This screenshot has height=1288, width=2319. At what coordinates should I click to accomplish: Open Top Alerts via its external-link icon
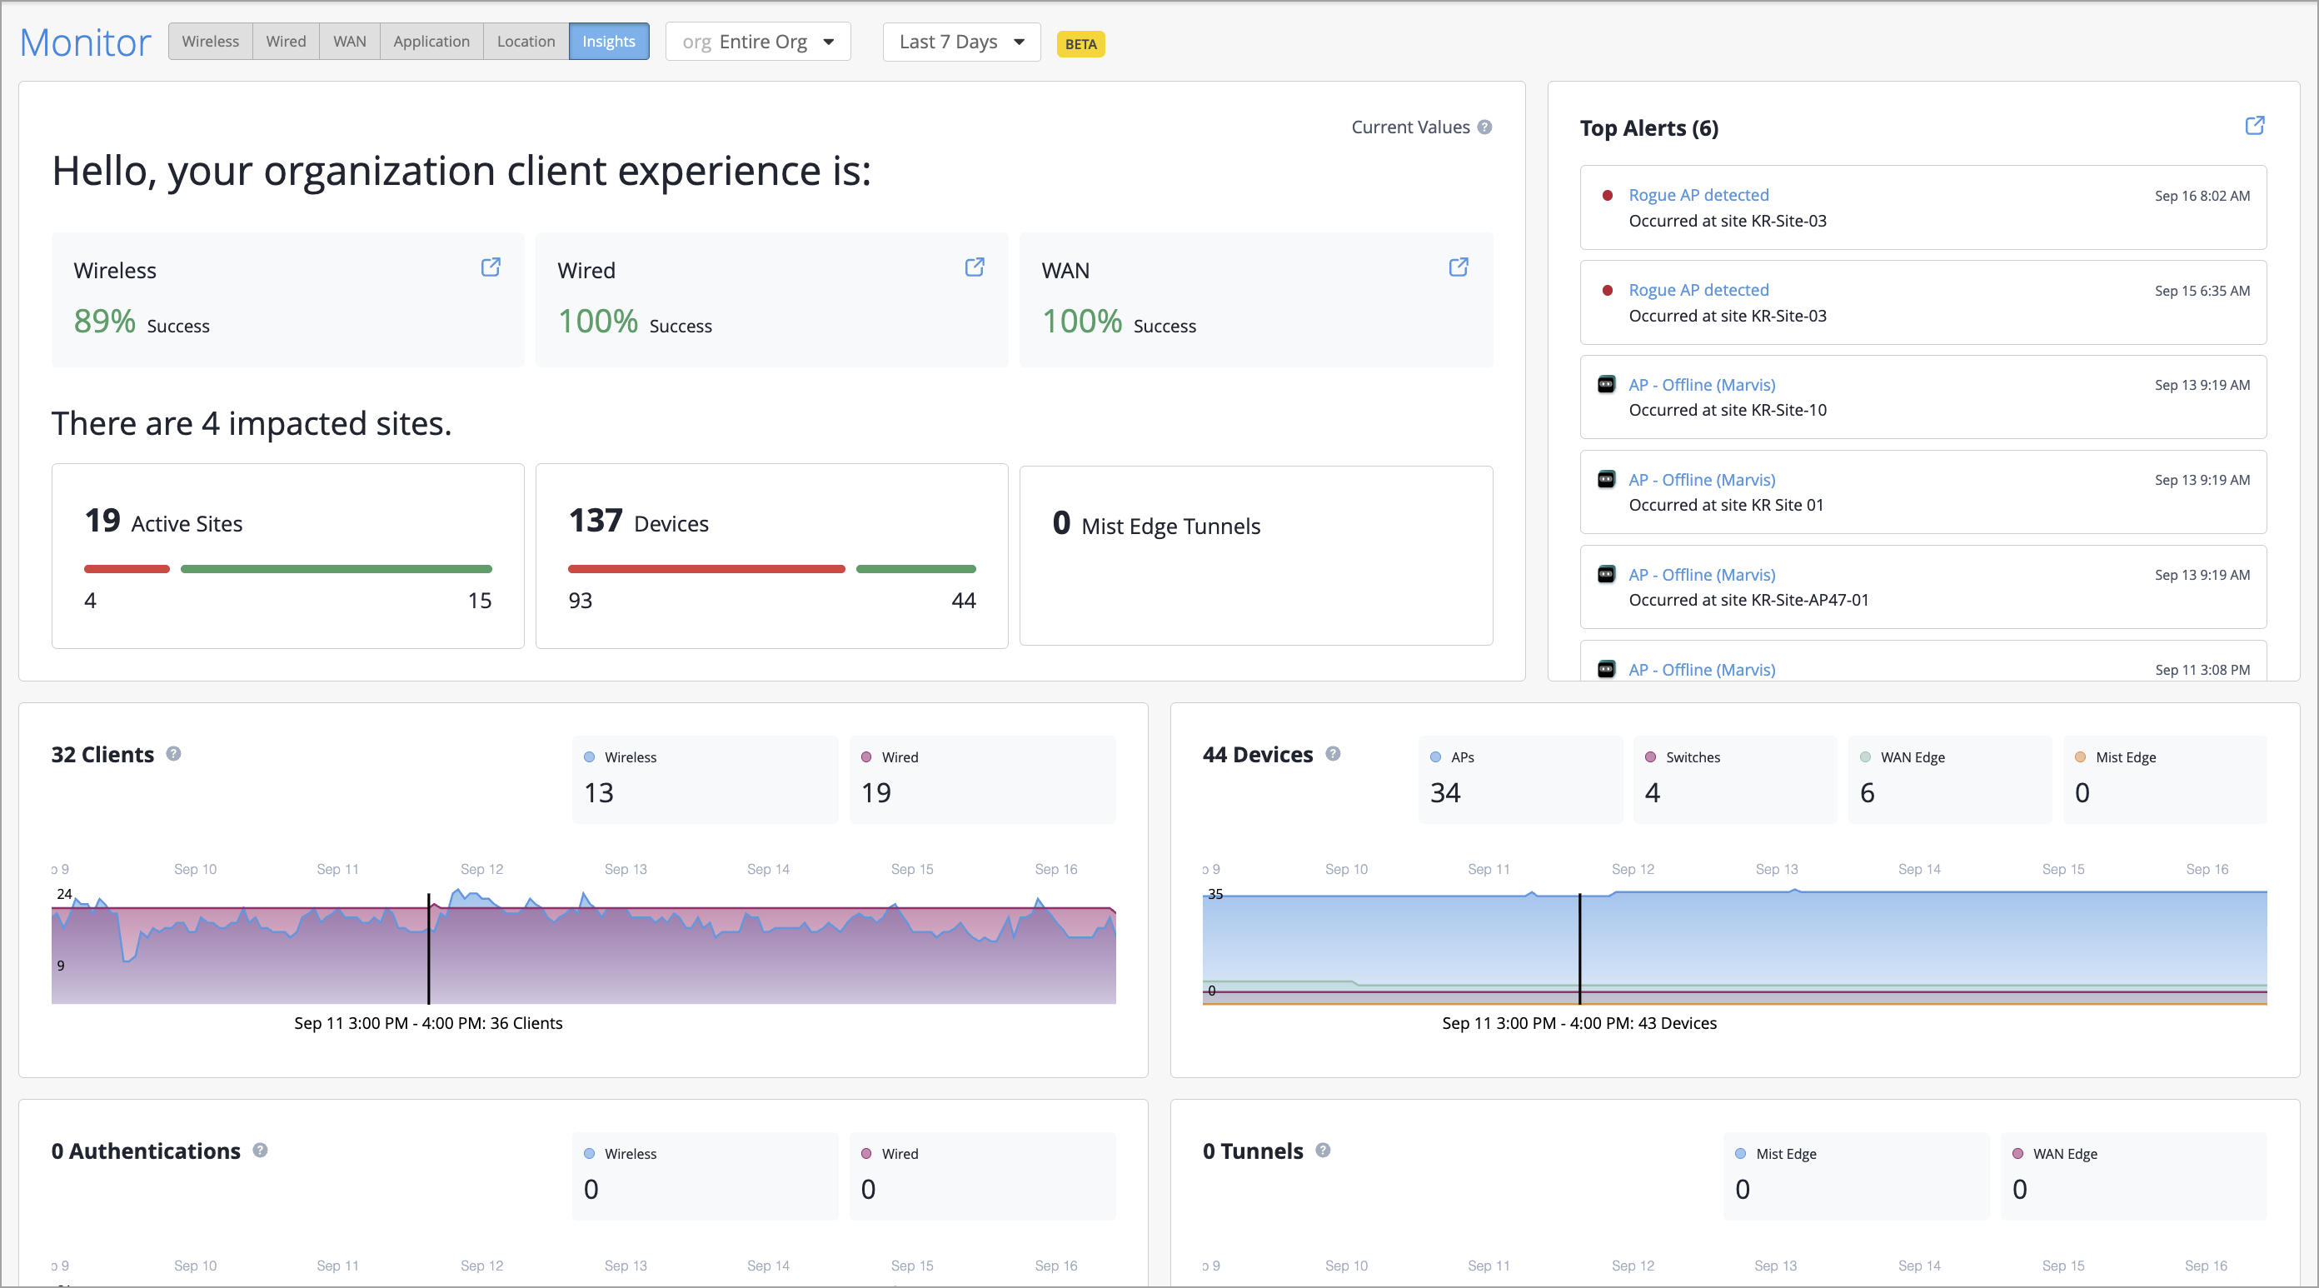(x=2254, y=126)
